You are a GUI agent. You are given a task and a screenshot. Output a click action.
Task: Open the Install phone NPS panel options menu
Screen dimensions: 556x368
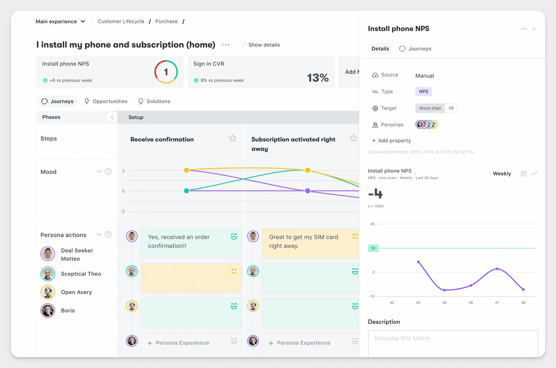click(524, 29)
